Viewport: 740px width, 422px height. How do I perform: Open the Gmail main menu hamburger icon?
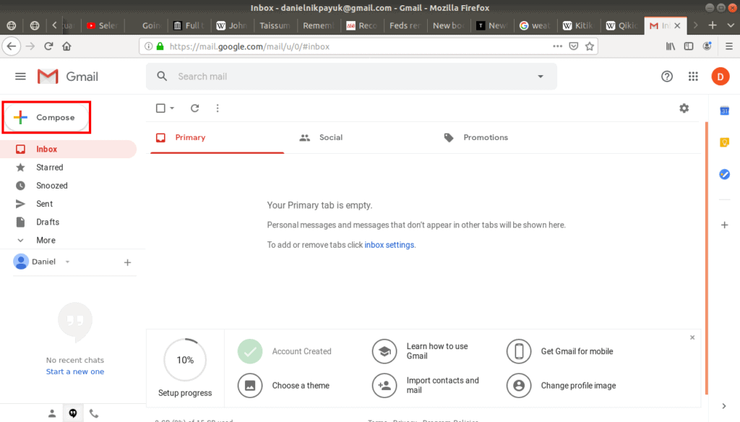tap(20, 77)
